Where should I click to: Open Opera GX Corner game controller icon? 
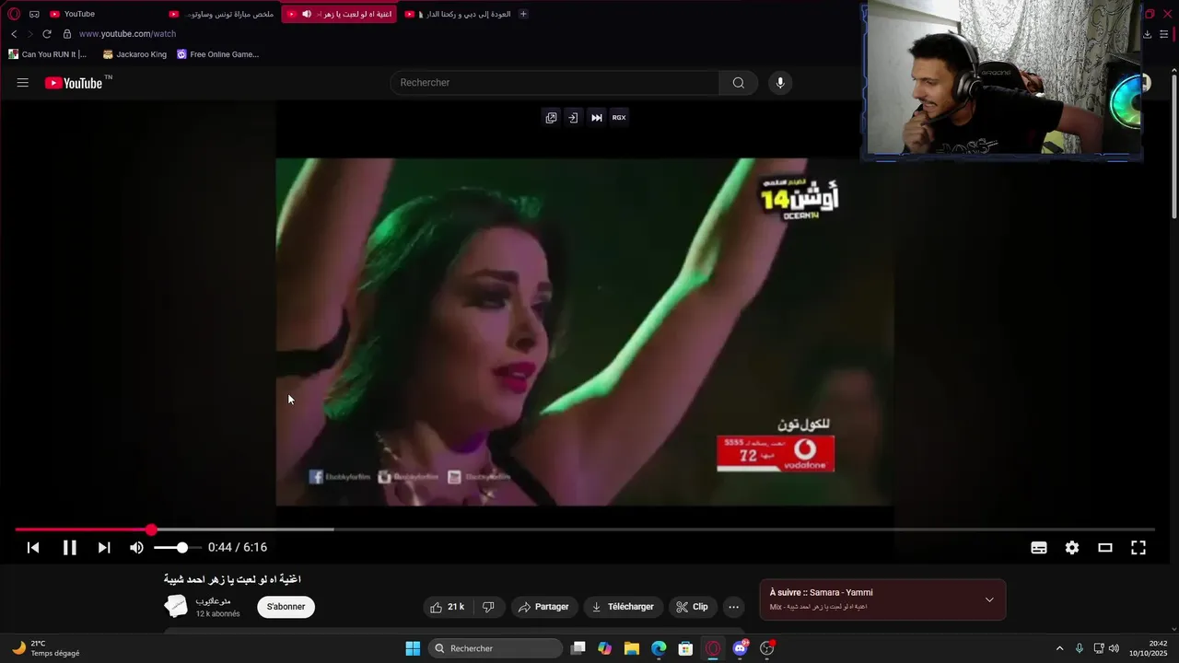pyautogui.click(x=34, y=14)
